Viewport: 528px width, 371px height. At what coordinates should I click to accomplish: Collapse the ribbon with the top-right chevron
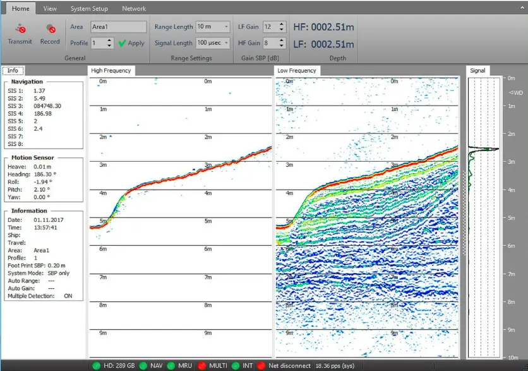pos(522,8)
